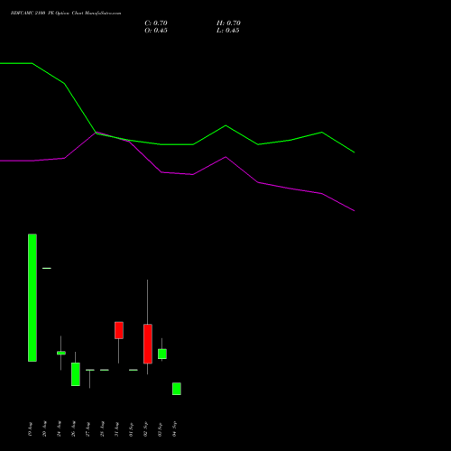451x451 pixels.
Task: Select the 26 Aug date label
Action: (x=73, y=429)
